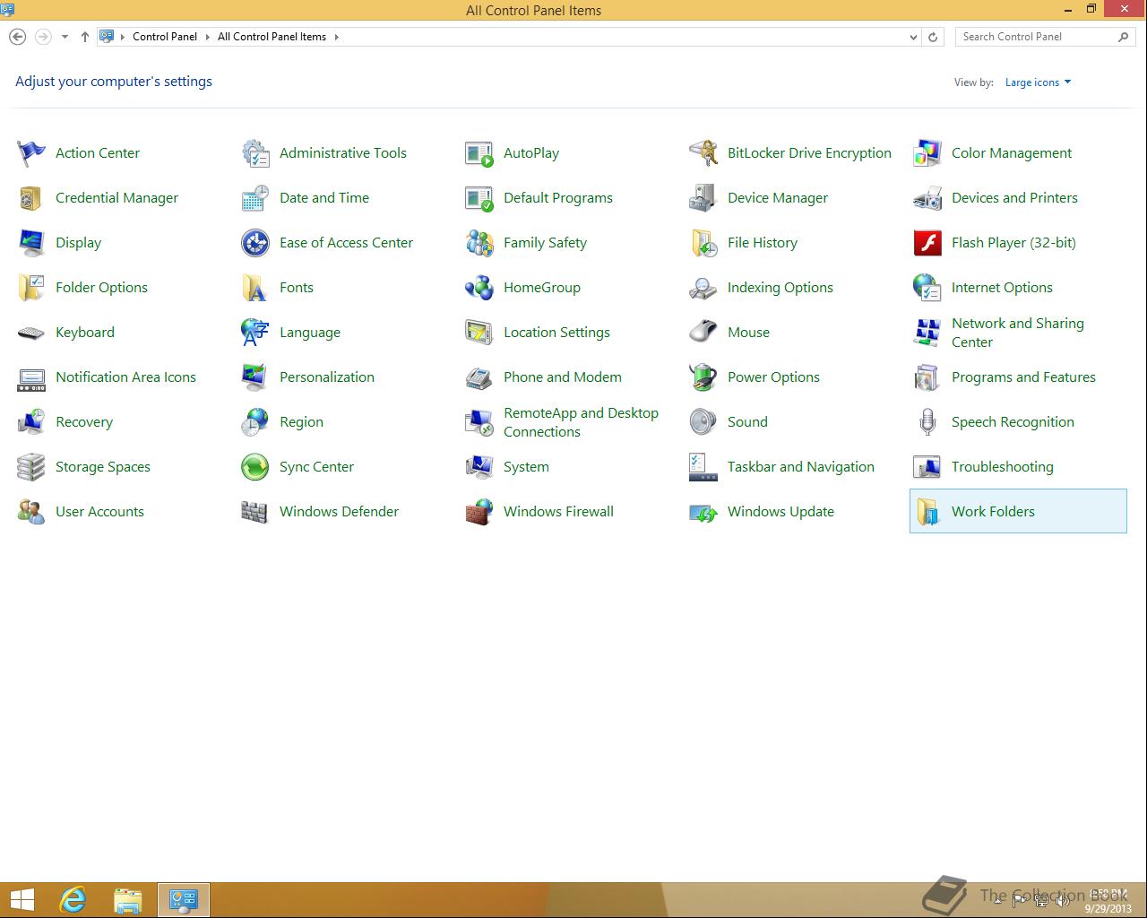Click the Power Options battery icon

click(x=703, y=377)
